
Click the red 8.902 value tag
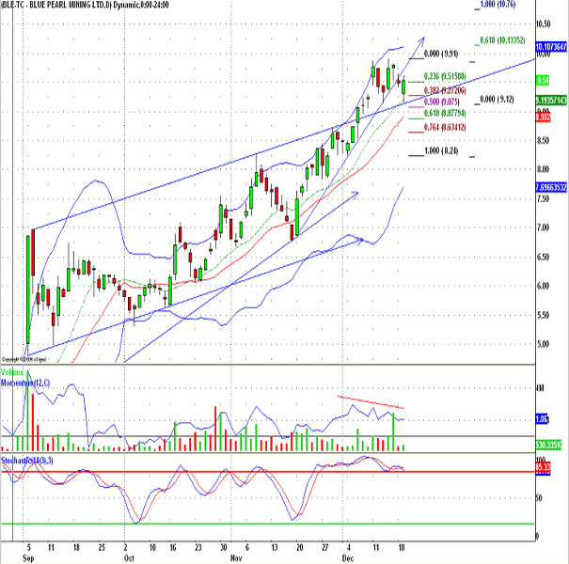pos(544,117)
